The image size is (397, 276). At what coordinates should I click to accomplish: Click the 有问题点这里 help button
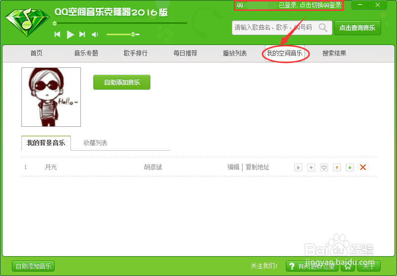[312, 266]
